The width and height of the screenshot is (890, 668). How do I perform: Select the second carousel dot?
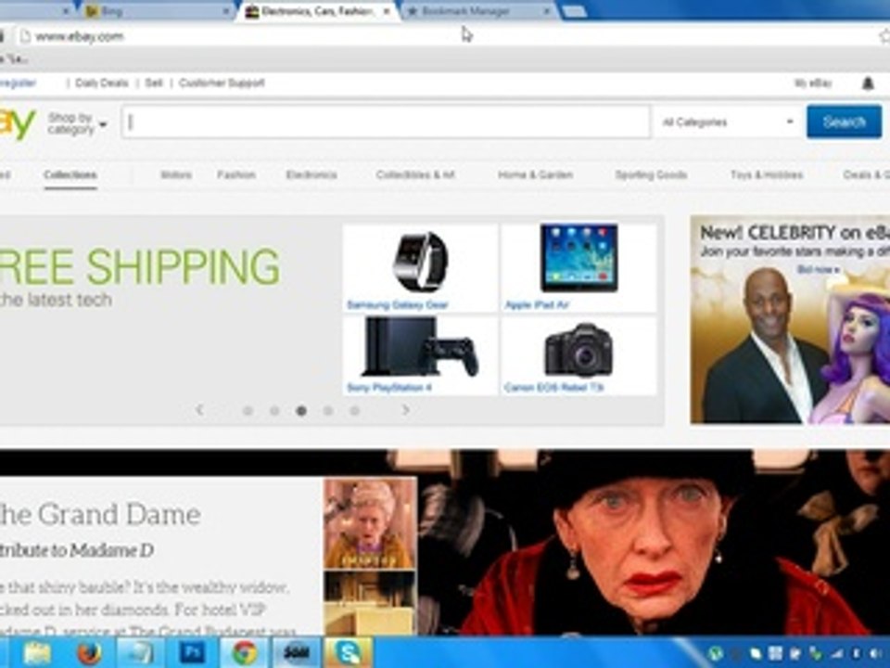tap(274, 411)
